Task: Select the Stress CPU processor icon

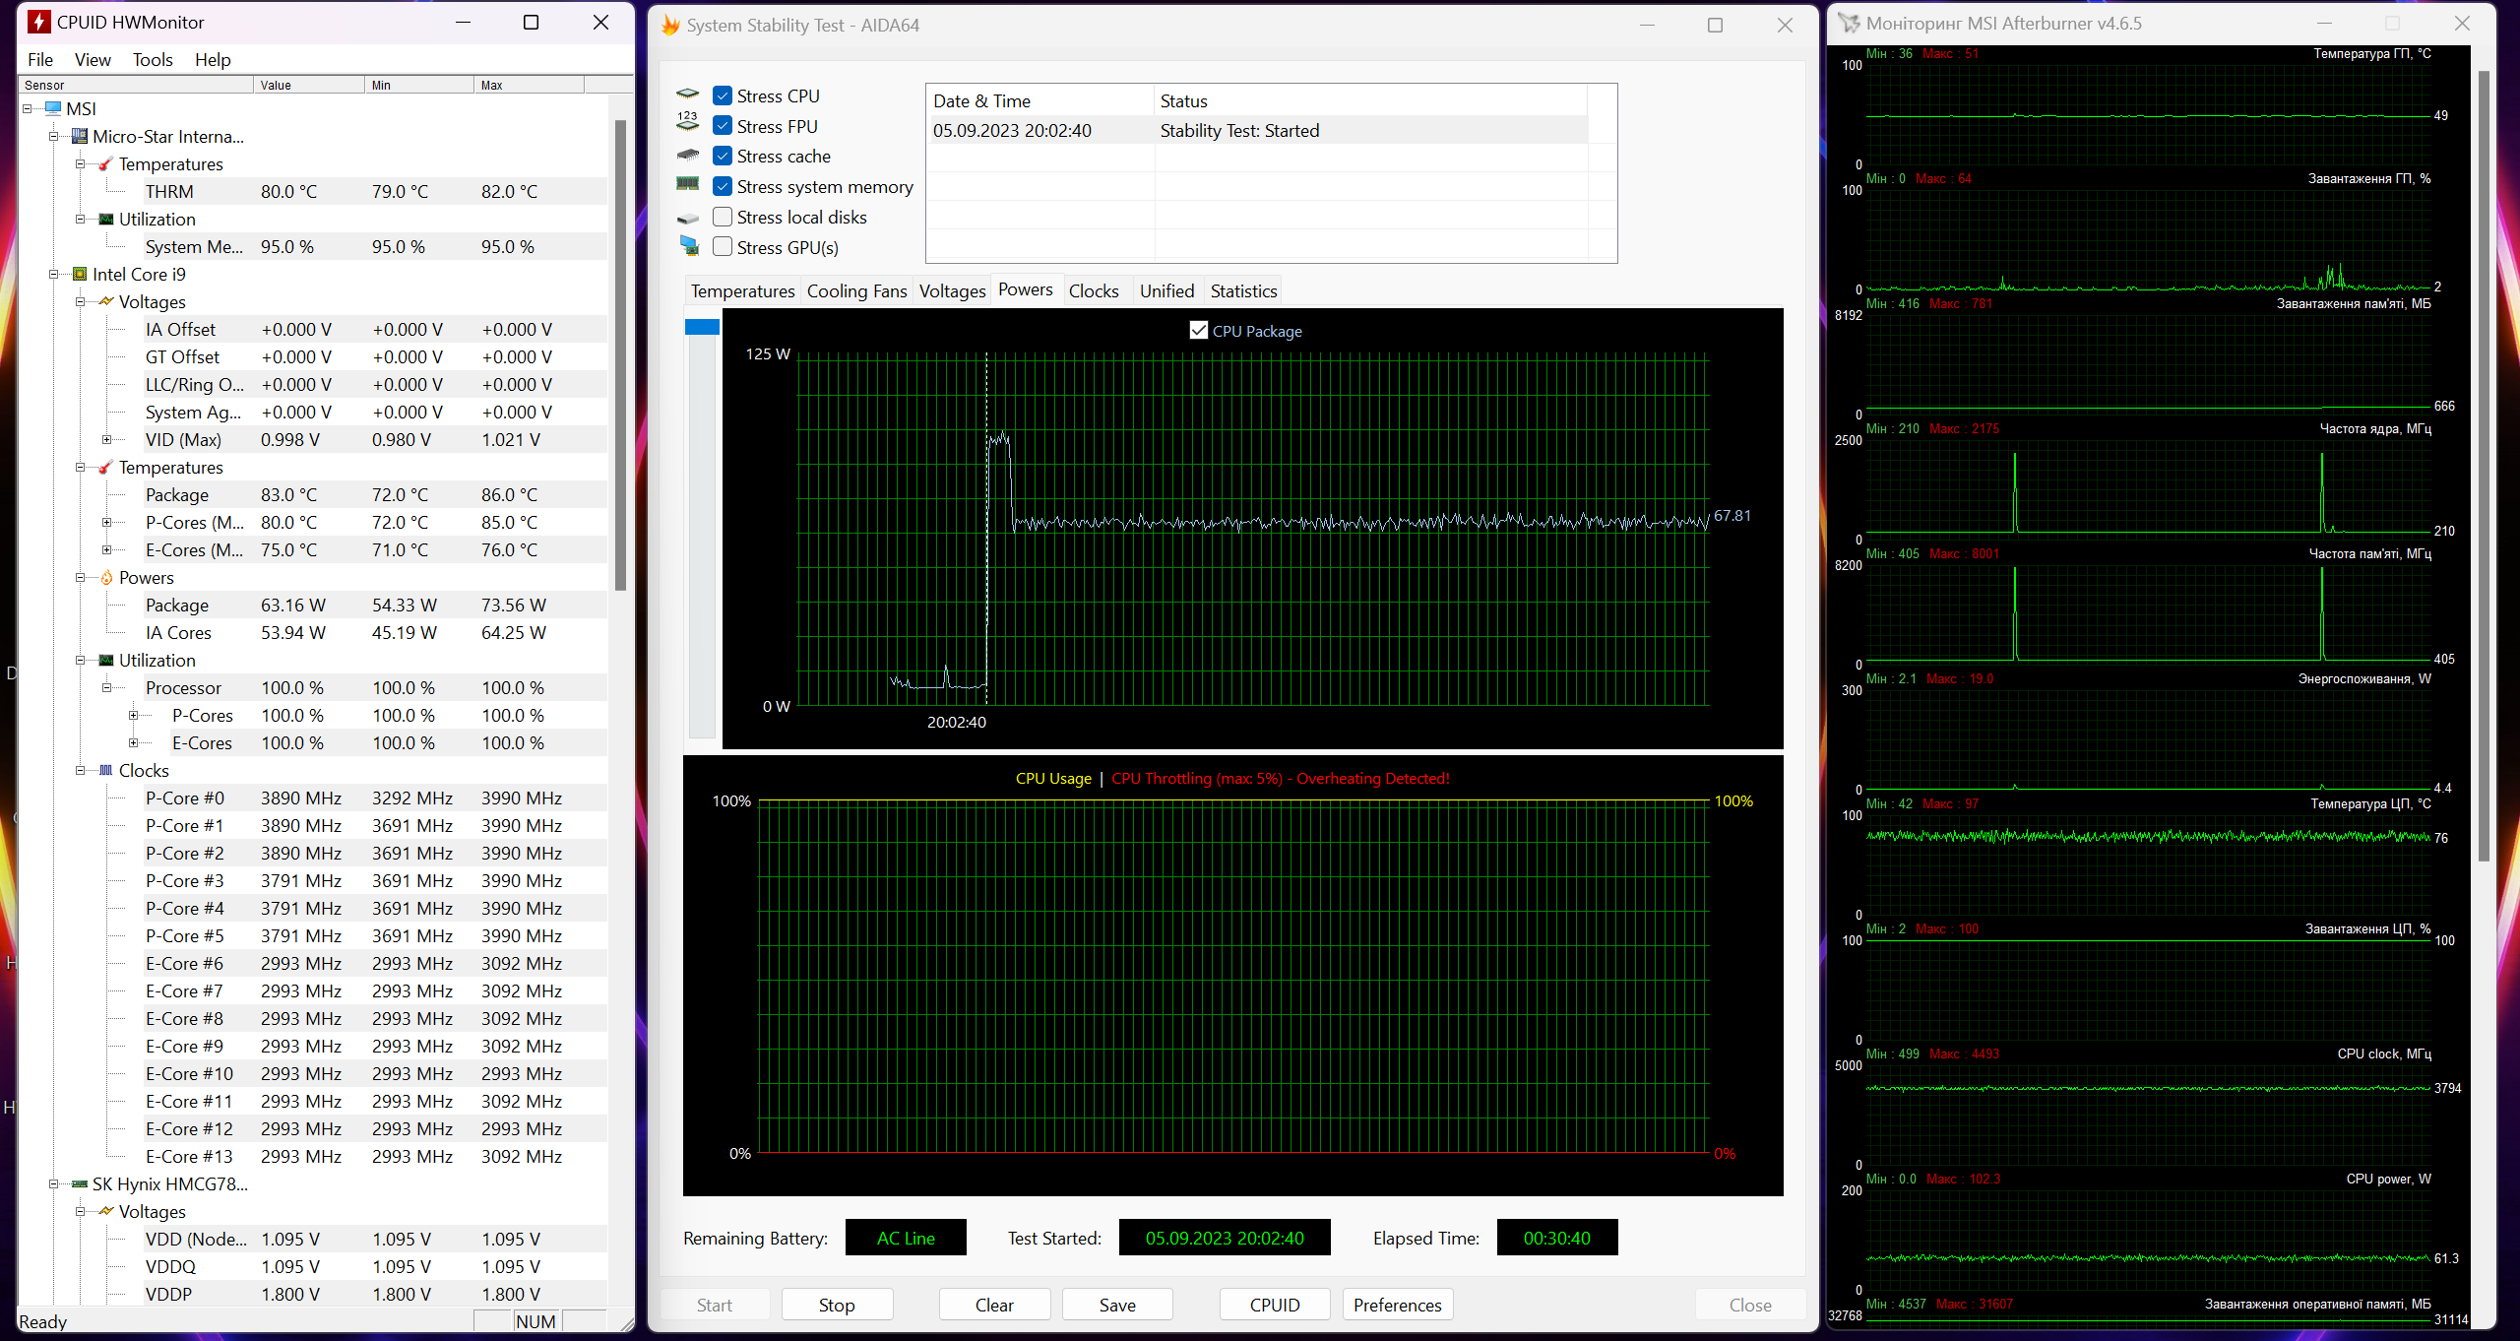Action: pos(689,95)
